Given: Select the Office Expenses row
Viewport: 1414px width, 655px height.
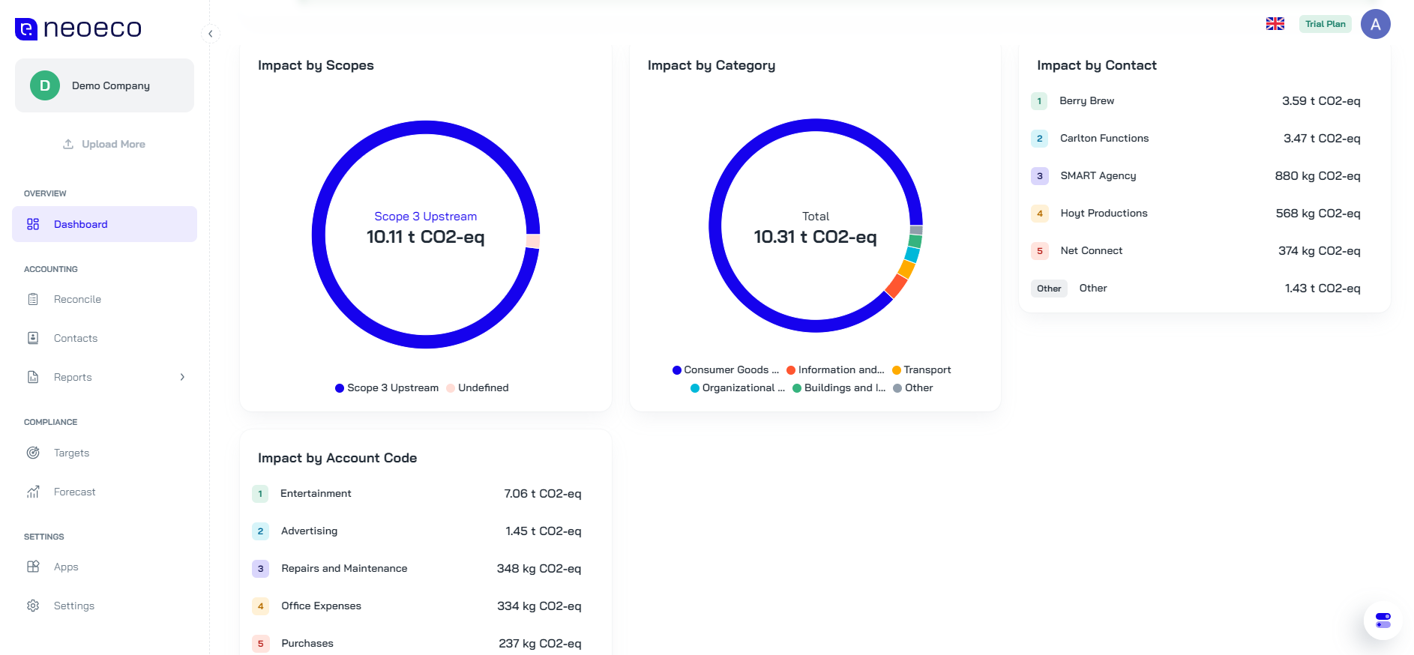Looking at the screenshot, I should [425, 606].
